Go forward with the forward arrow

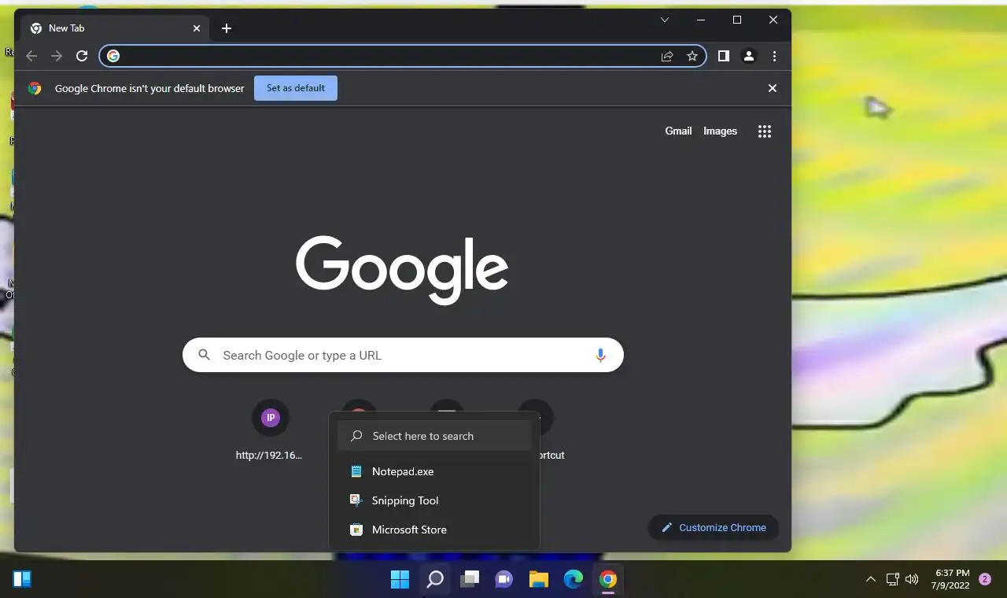(57, 56)
